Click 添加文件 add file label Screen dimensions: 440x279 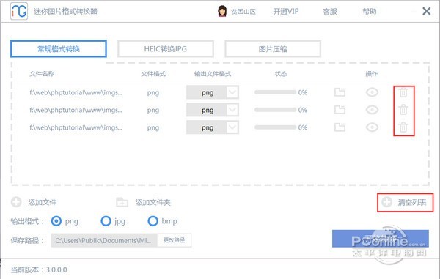pyautogui.click(x=42, y=202)
